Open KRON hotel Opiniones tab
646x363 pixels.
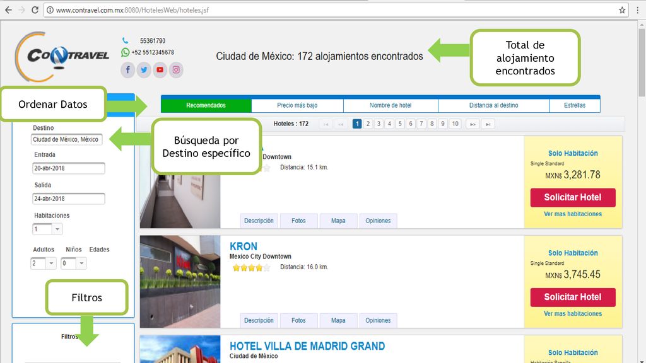coord(378,320)
